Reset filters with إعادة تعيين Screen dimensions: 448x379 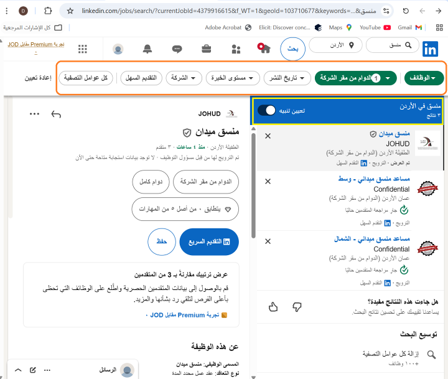(x=38, y=78)
